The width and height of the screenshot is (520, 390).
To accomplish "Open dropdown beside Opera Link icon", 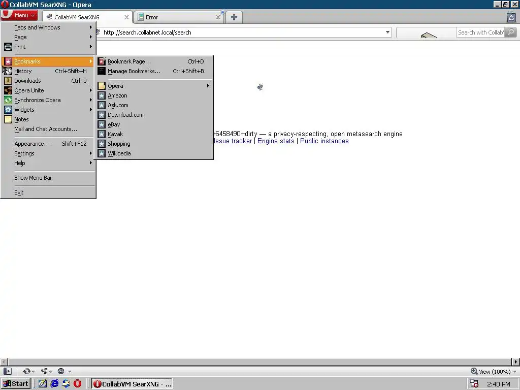I will pos(33,371).
